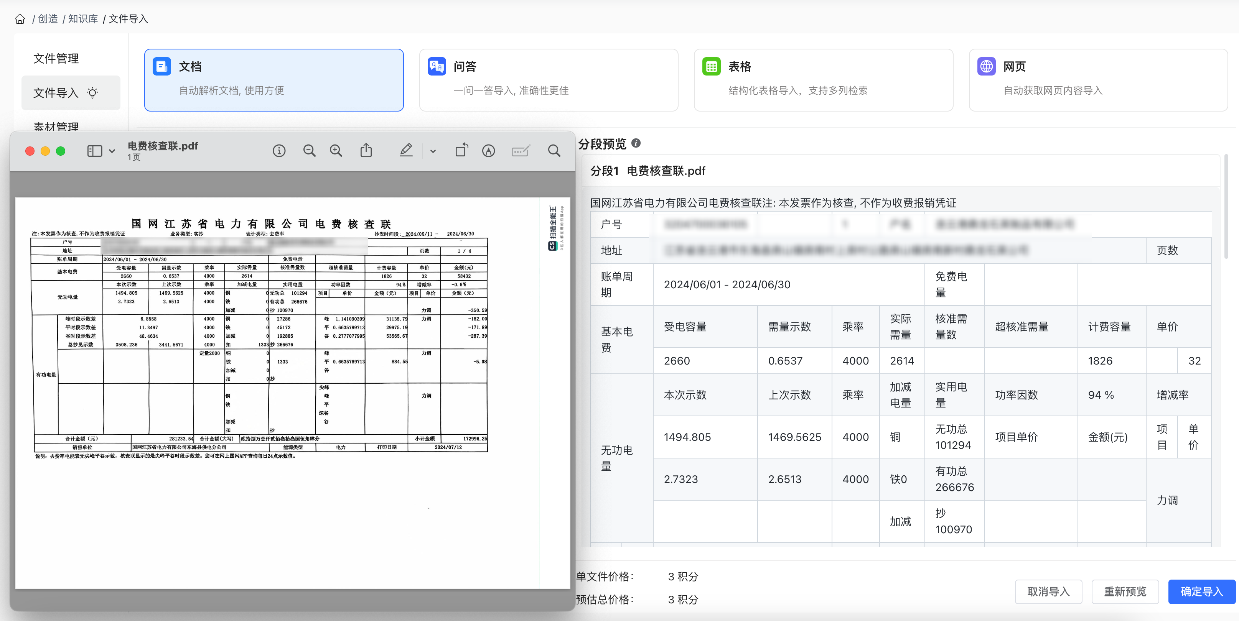Open the 创造 breadcrumb link

coord(48,19)
